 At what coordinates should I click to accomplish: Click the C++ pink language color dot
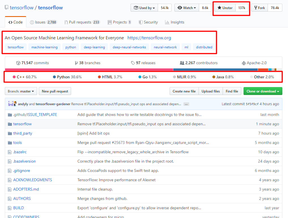coord(14,77)
